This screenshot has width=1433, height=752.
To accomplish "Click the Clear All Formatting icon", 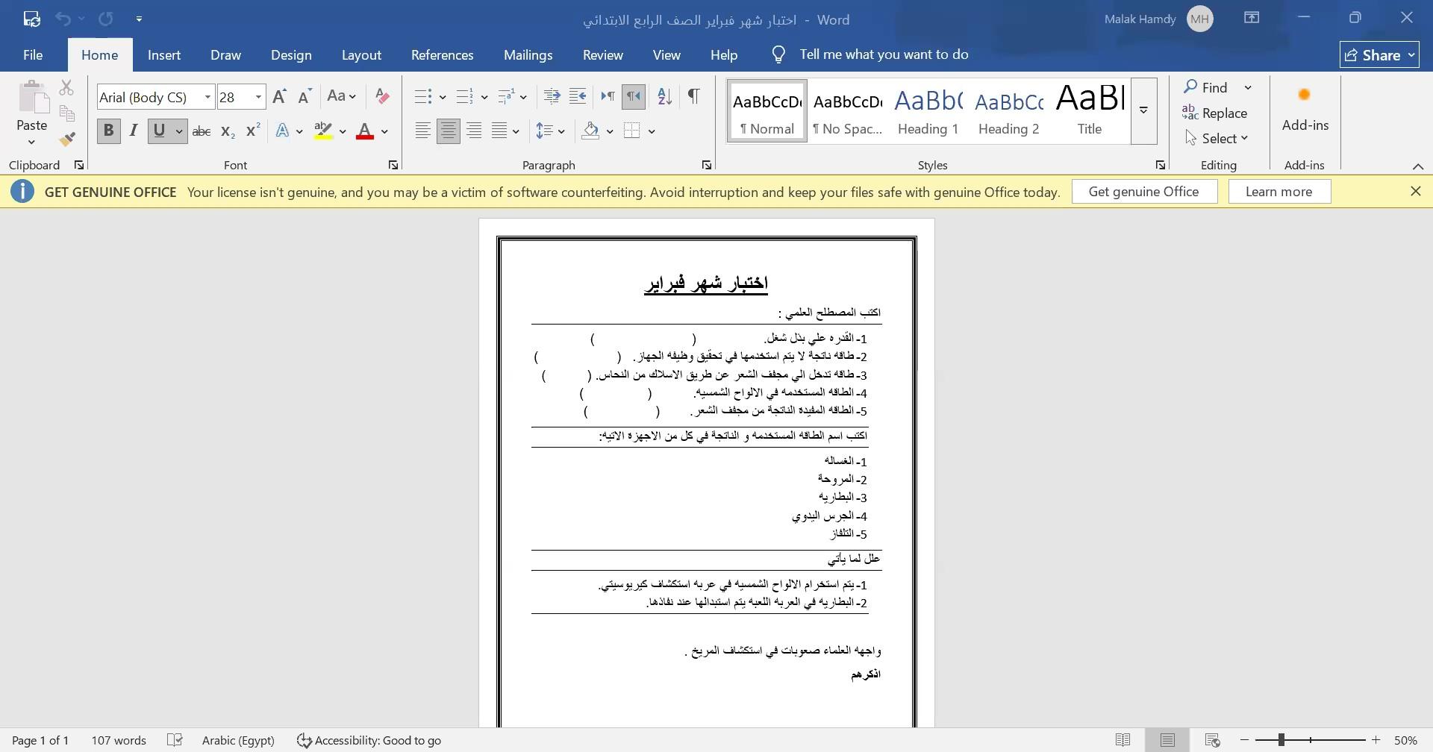I will (382, 96).
